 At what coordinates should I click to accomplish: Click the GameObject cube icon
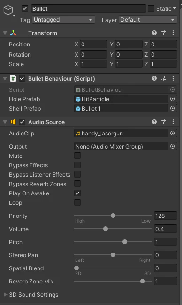click(8, 10)
